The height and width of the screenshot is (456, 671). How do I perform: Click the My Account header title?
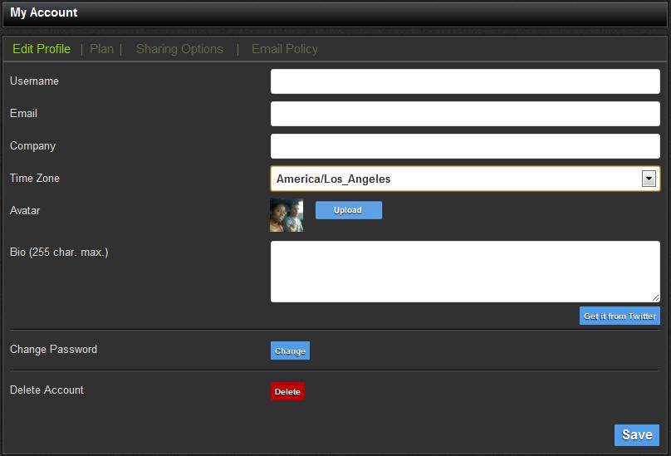coord(44,12)
